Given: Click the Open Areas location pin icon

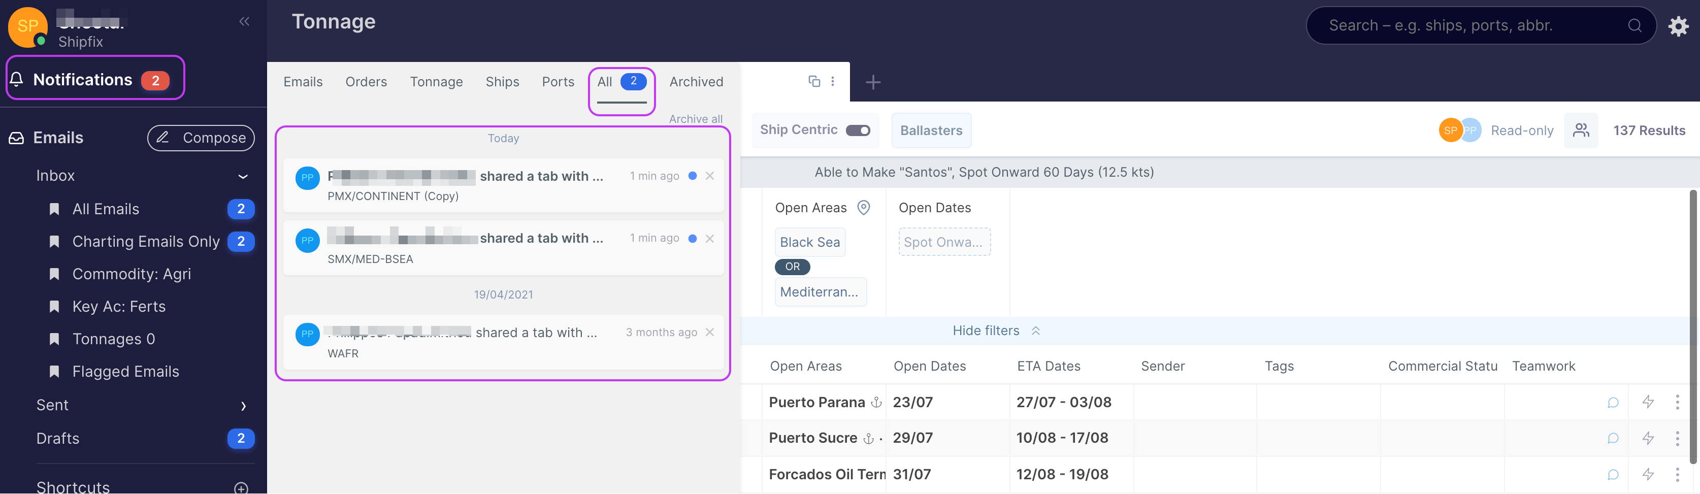Looking at the screenshot, I should click(x=863, y=208).
